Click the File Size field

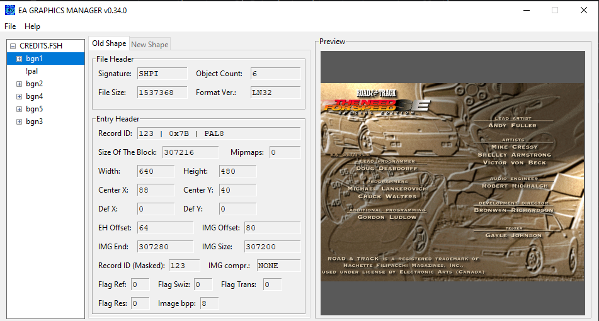[162, 93]
